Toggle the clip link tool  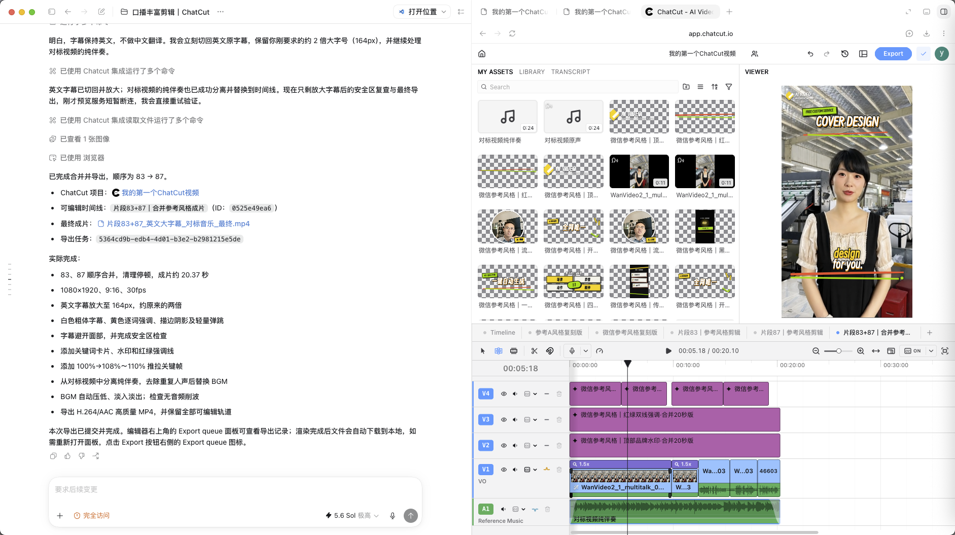(550, 351)
